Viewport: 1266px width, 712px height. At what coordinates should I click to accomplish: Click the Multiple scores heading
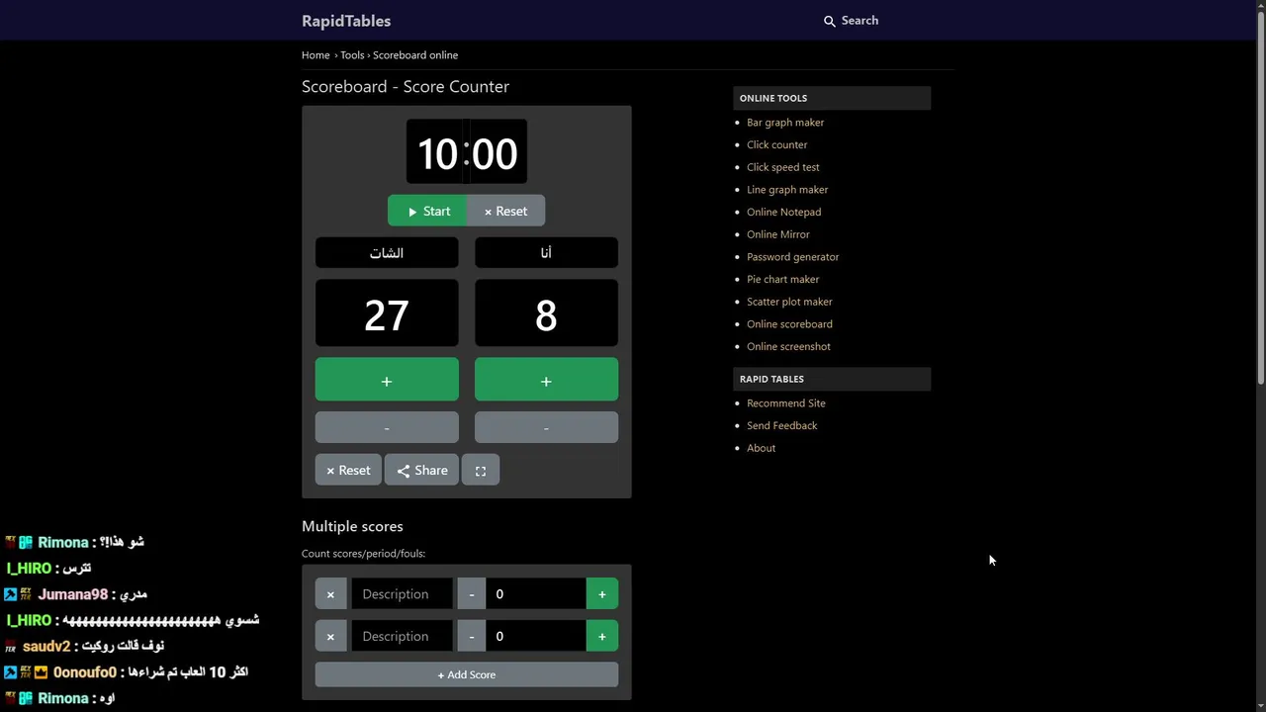coord(352,526)
